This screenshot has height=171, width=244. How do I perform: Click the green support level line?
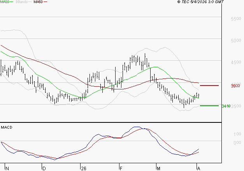pyautogui.click(x=209, y=106)
